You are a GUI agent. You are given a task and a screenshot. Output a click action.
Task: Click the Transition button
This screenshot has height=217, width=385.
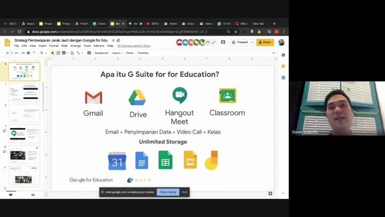pyautogui.click(x=143, y=53)
